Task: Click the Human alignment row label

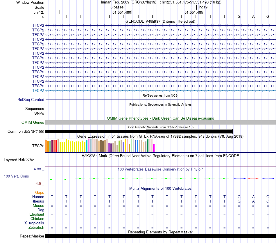Action: point(38,197)
